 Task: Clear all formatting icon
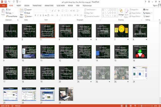pos(58,10)
